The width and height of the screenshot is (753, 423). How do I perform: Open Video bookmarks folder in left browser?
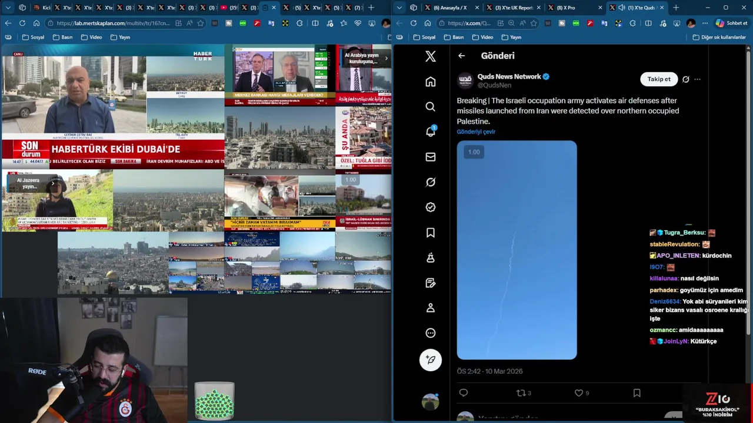[91, 37]
